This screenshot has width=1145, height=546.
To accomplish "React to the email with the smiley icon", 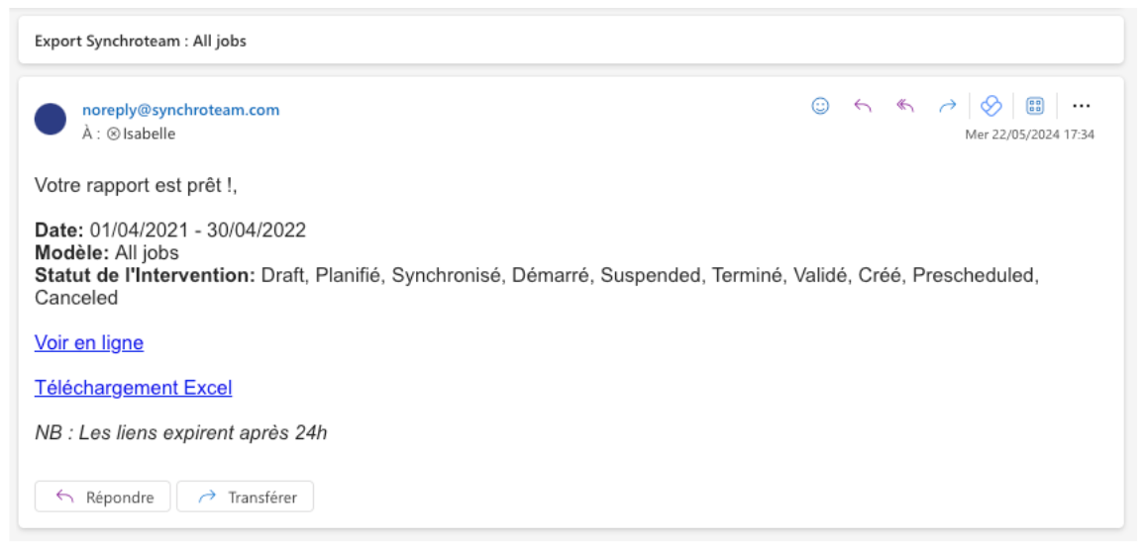I will [x=820, y=107].
